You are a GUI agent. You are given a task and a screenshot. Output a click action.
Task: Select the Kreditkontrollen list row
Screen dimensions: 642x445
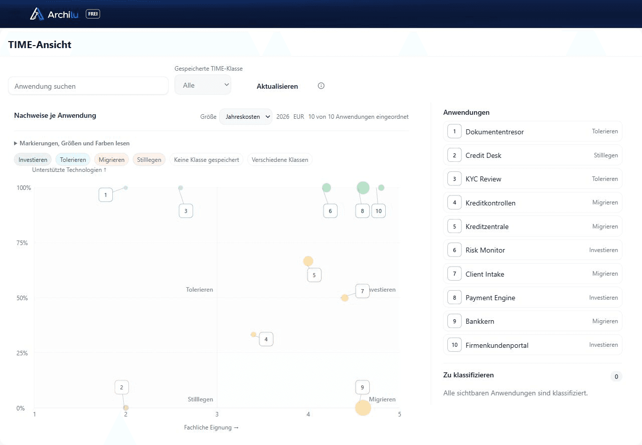pyautogui.click(x=533, y=203)
